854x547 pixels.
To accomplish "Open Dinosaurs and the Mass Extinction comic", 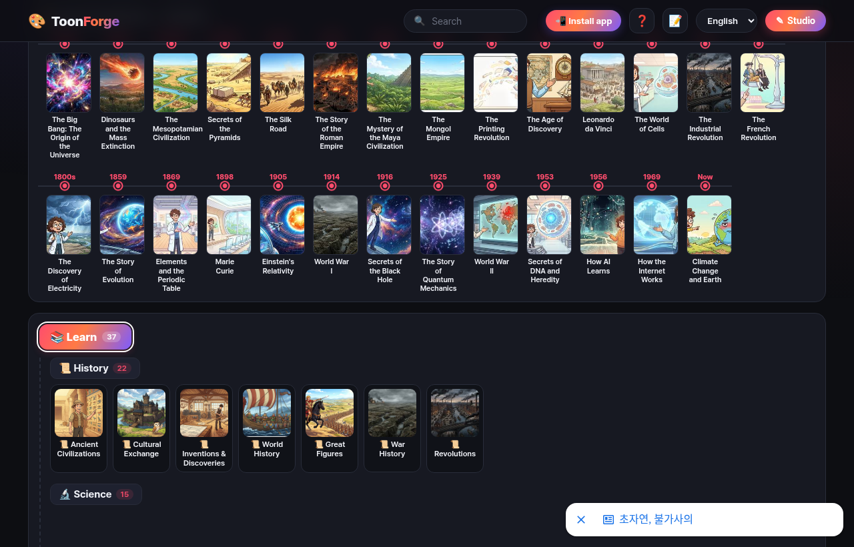I will pos(122,83).
